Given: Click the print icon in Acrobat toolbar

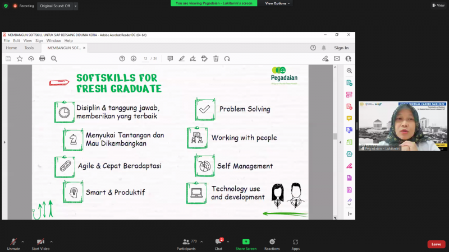Looking at the screenshot, I should click(x=42, y=58).
